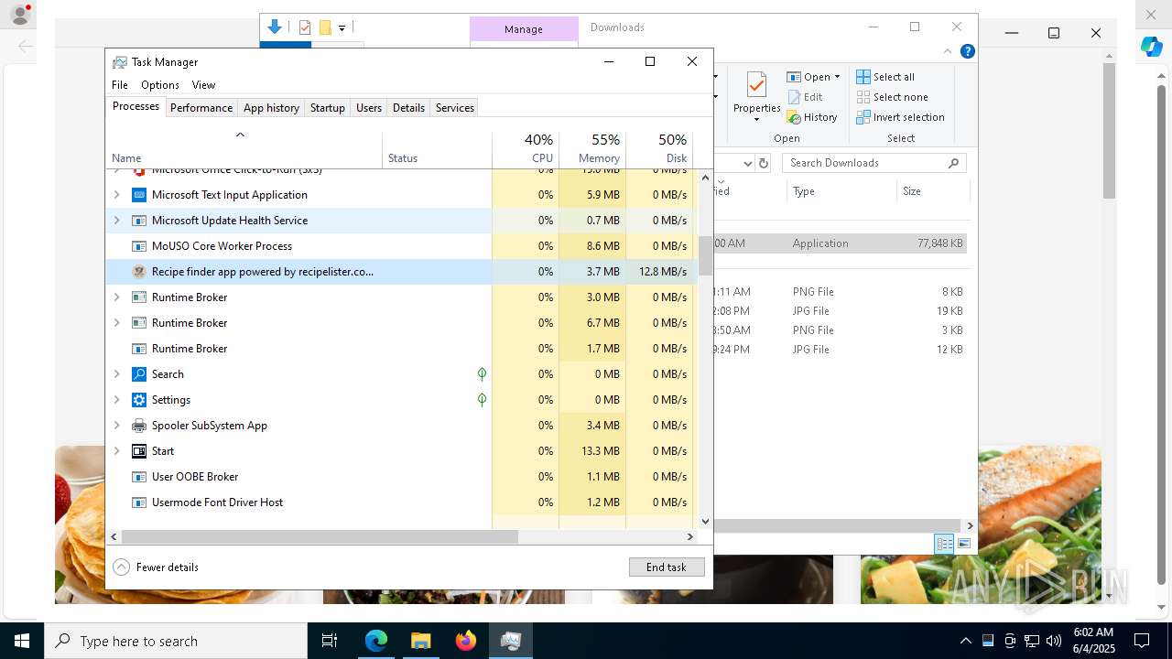Click the MoUSO Core Worker Process icon

coord(139,246)
